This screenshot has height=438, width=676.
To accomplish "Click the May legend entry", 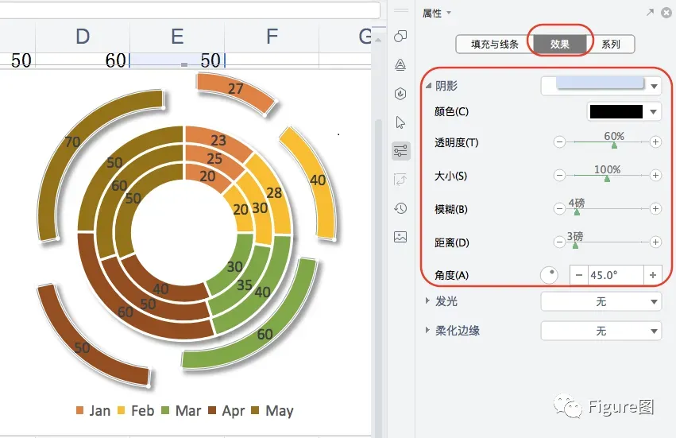I will pos(272,410).
